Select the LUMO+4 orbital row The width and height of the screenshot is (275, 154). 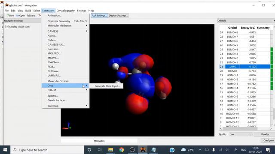(245, 50)
